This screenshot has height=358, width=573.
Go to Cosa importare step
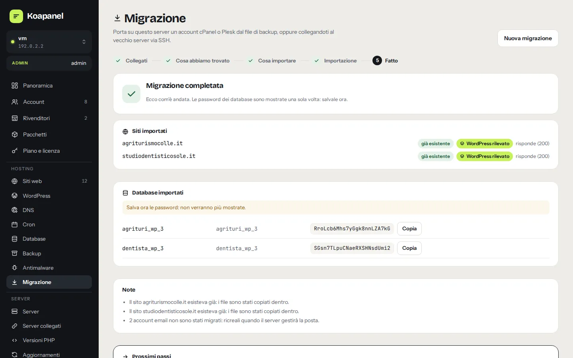272,60
